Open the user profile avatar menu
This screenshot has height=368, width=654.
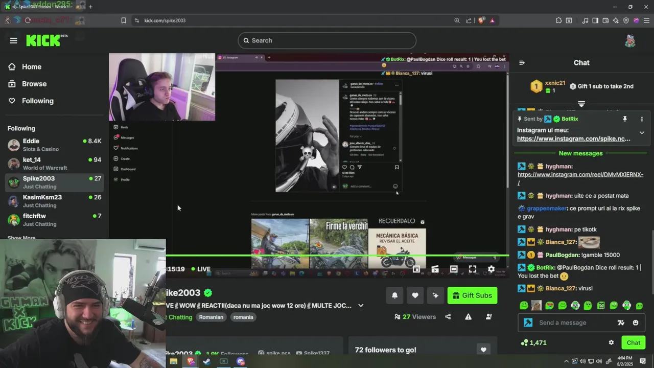630,41
